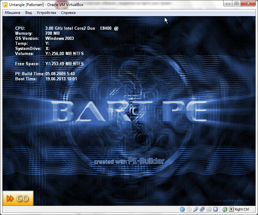Minimize the VirtualBox window
Image resolution: width=258 pixels, height=215 pixels.
click(x=228, y=3)
